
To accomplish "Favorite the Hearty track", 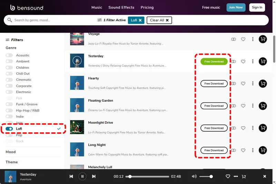I will (x=243, y=83).
